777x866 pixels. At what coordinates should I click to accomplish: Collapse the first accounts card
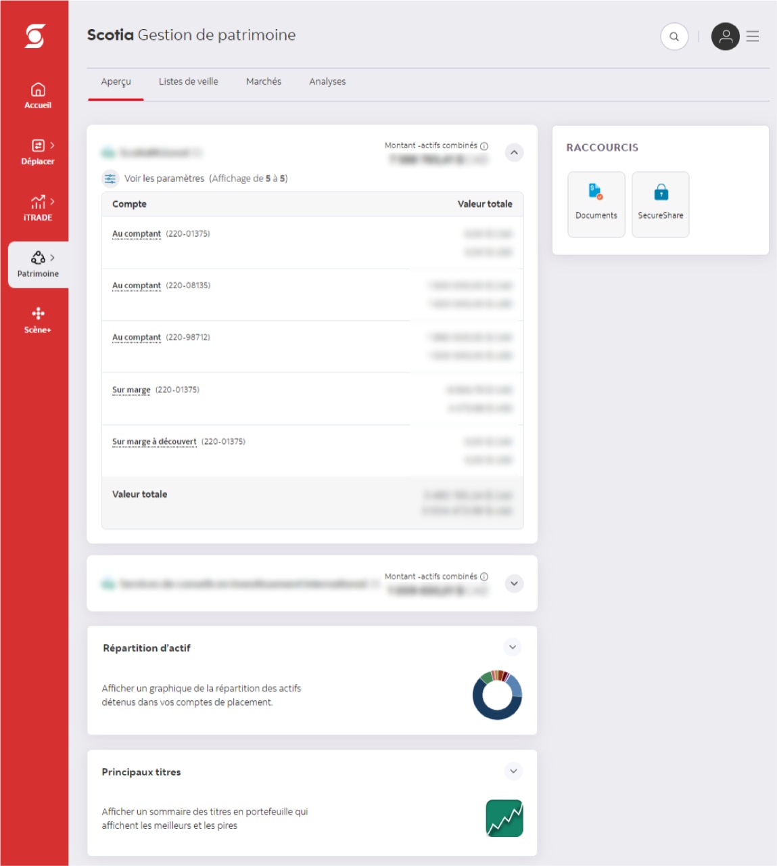(x=515, y=153)
